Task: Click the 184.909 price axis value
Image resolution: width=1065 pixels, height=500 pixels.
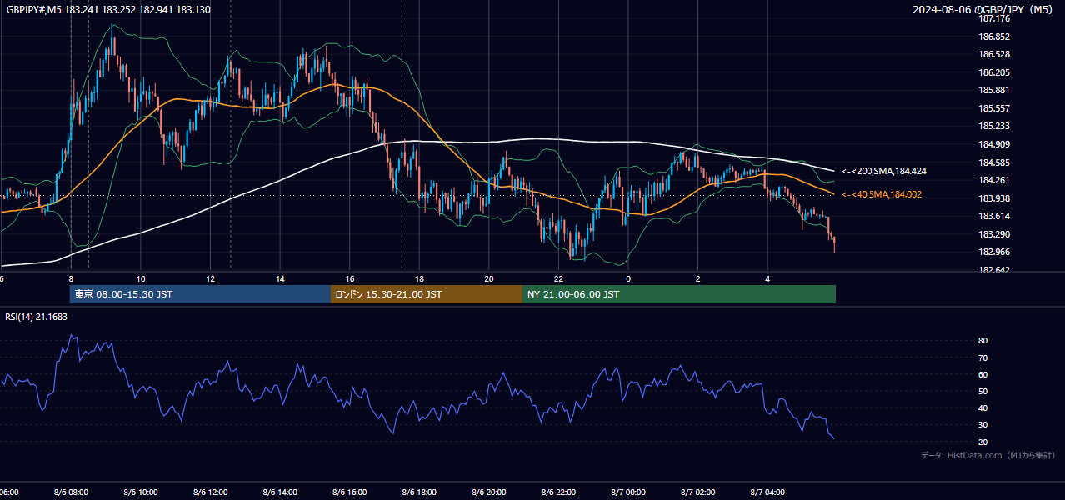Action: pos(994,144)
